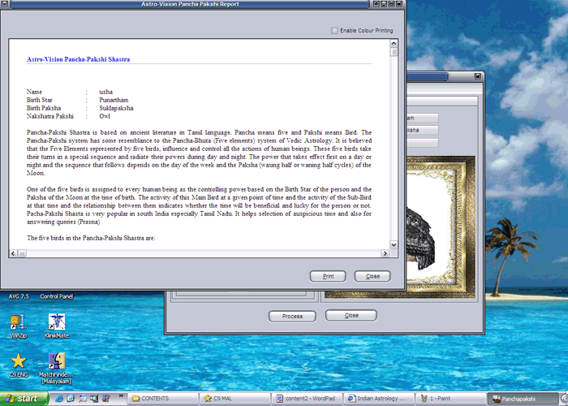The image size is (568, 406).
Task: Click the 'Birth Paksha' label in the report
Action: pyautogui.click(x=44, y=108)
